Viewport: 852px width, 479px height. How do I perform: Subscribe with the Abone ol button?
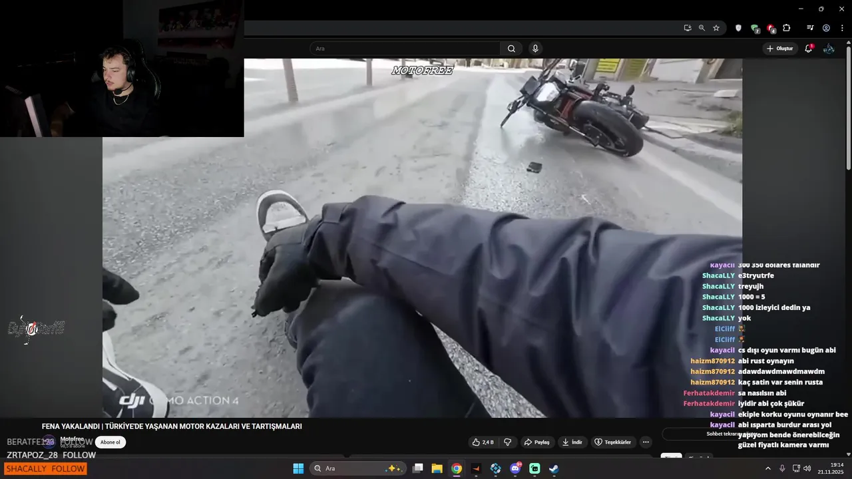click(x=110, y=442)
